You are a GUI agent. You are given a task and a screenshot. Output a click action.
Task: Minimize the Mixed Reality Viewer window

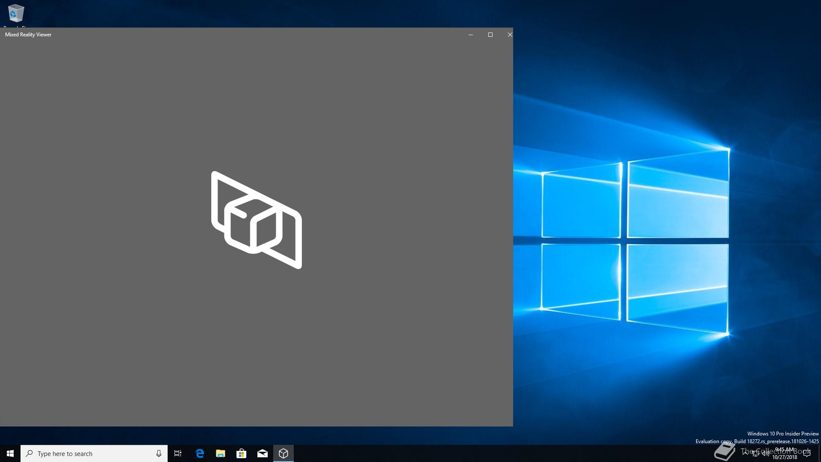pyautogui.click(x=471, y=35)
